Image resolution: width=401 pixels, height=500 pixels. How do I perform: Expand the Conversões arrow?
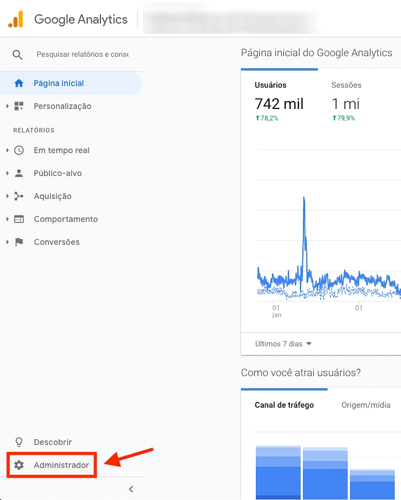[7, 242]
